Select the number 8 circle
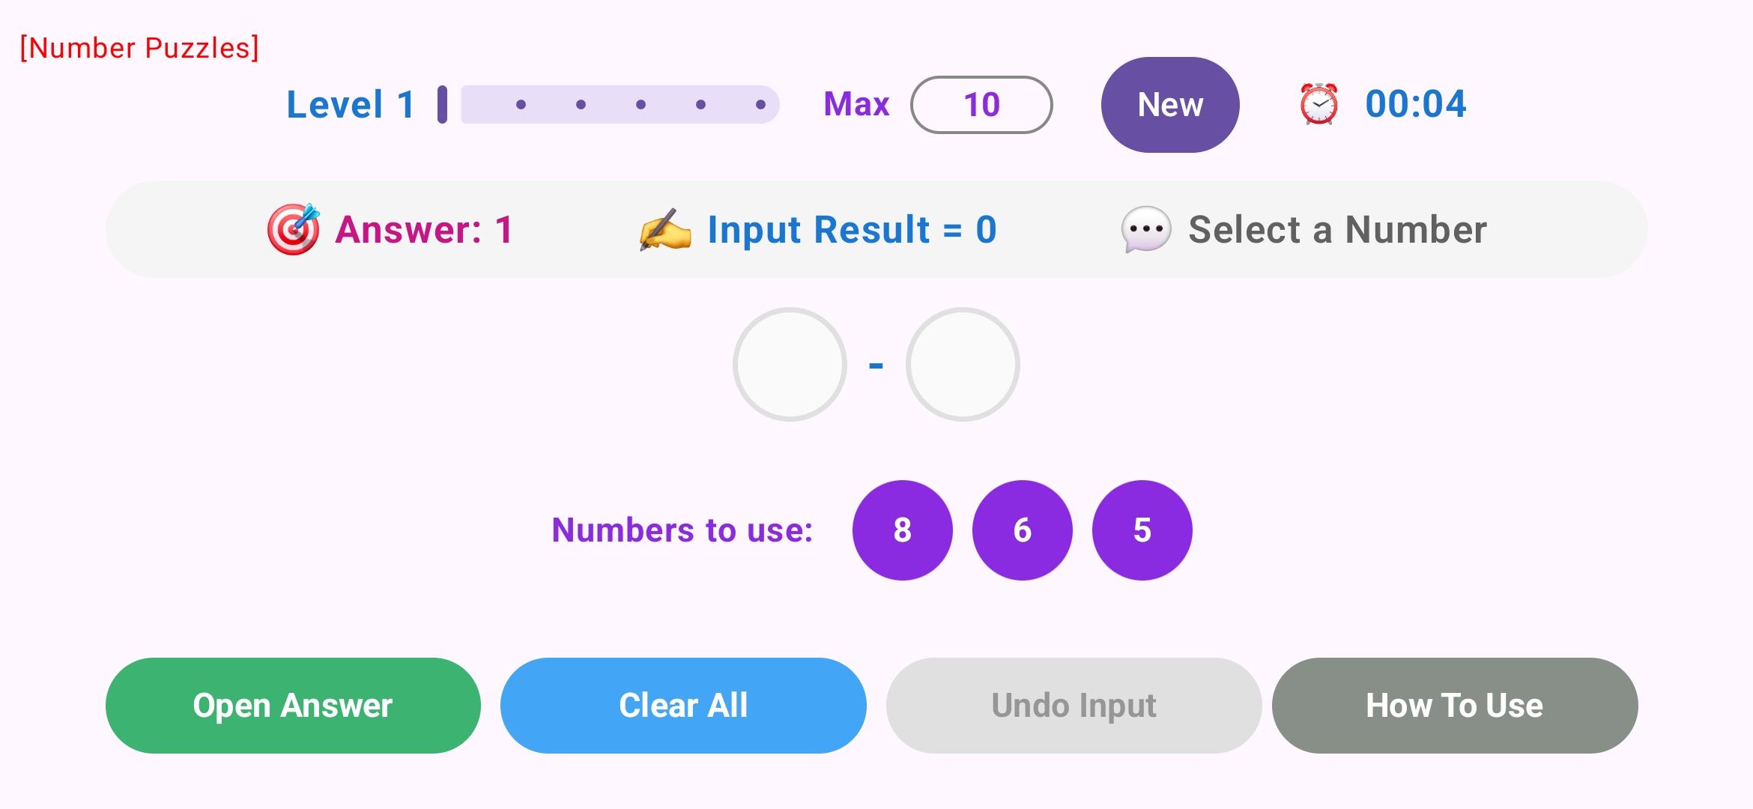Viewport: 1753px width, 809px height. (902, 530)
